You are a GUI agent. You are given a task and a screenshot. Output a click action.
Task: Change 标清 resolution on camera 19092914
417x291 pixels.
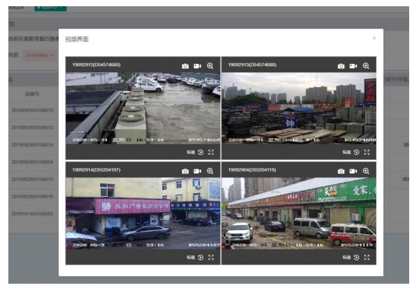(190, 257)
